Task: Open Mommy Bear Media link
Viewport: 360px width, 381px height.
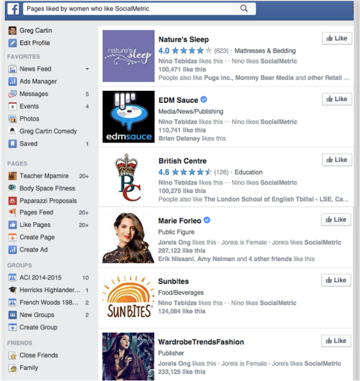Action: [265, 78]
